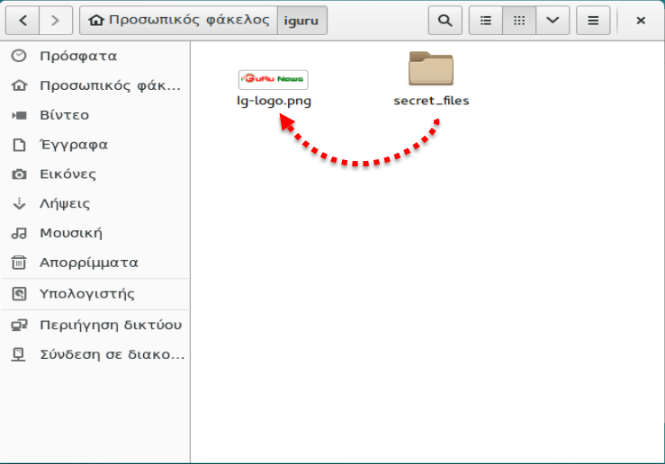Select the Ig-logo.png thumbnail
The width and height of the screenshot is (665, 464).
click(274, 80)
